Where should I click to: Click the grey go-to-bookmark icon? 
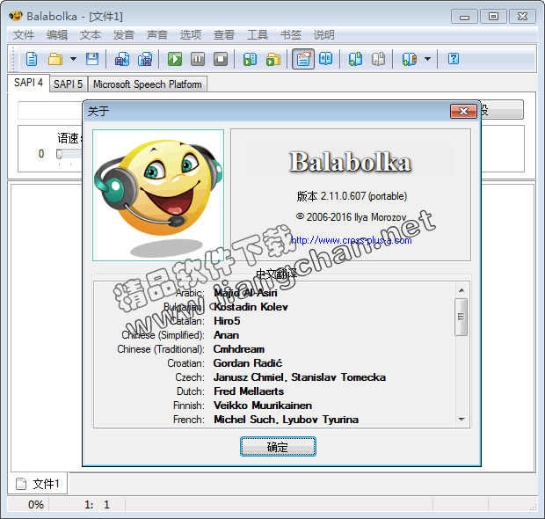[378, 59]
